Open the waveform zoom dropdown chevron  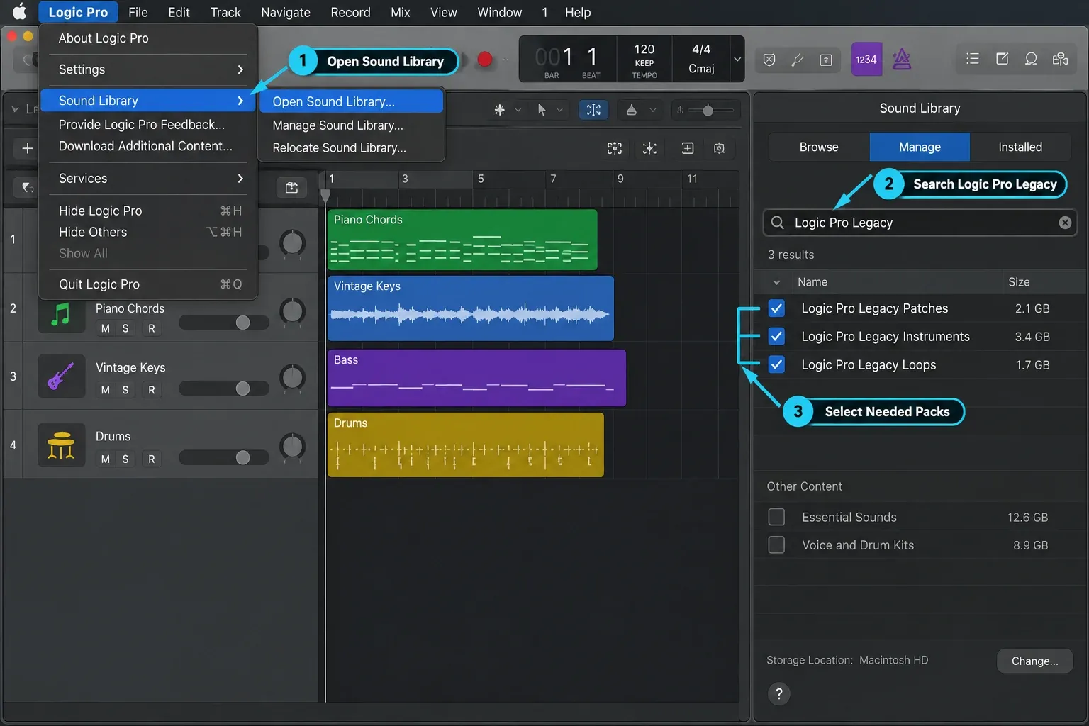(652, 110)
